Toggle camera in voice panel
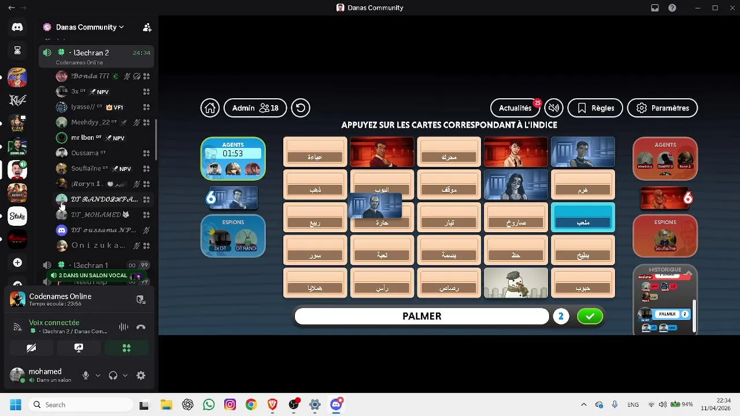 click(x=31, y=348)
